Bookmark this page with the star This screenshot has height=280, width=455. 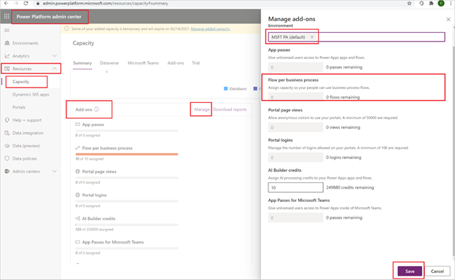click(x=409, y=3)
